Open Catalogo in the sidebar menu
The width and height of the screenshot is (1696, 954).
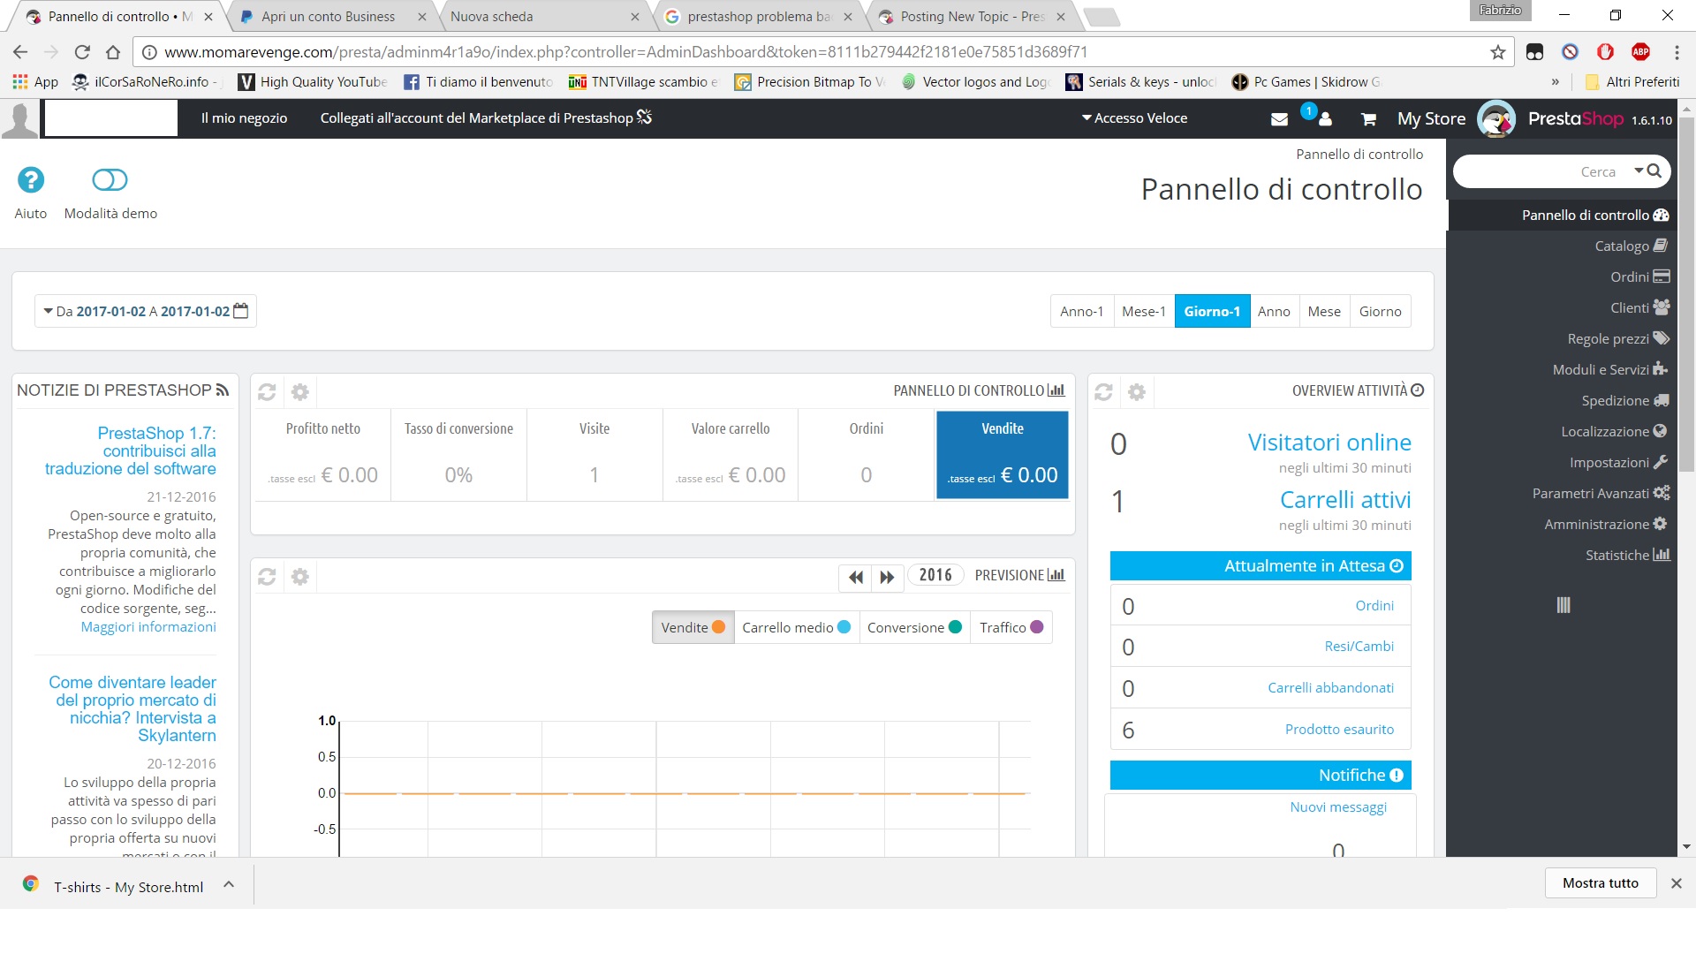[x=1622, y=246]
